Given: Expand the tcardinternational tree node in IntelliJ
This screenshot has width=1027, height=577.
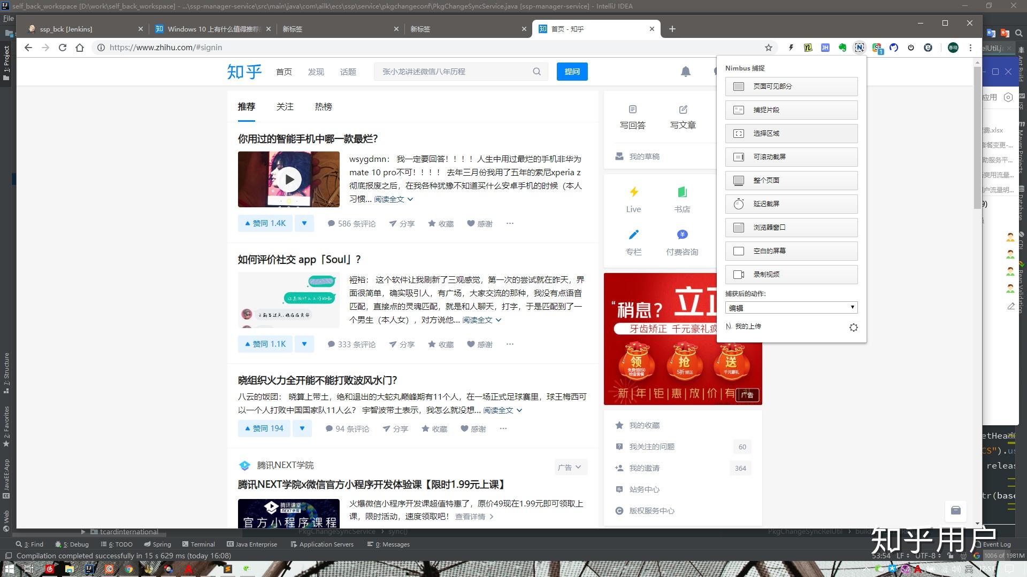Looking at the screenshot, I should (x=83, y=532).
